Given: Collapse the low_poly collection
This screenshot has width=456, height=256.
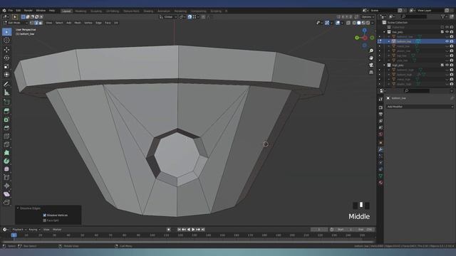Looking at the screenshot, I should pos(384,32).
